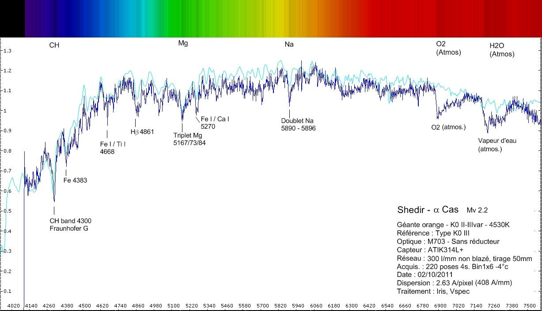
Task: Click the Shedir - α Cas title
Action: coord(428,210)
